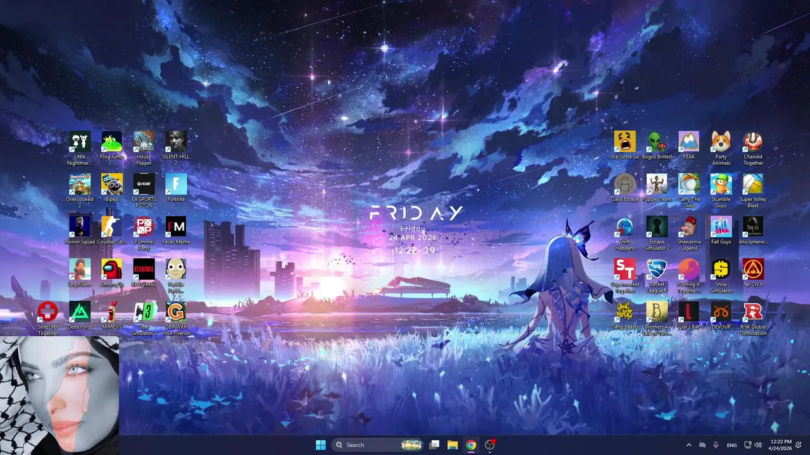Open Goat Simulator 3 shortcut
This screenshot has height=455, width=810.
[x=144, y=317]
